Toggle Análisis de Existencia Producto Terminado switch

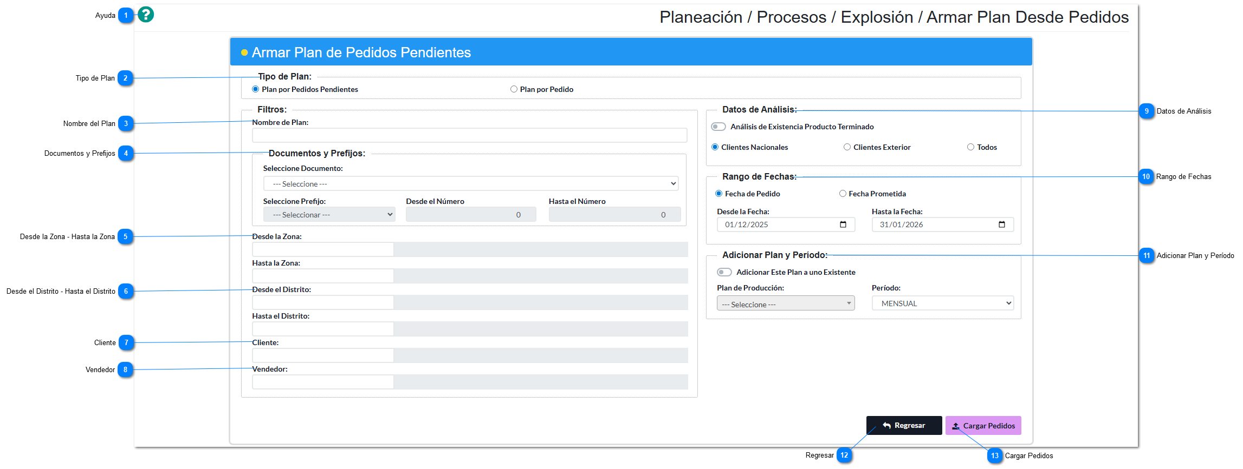click(718, 127)
